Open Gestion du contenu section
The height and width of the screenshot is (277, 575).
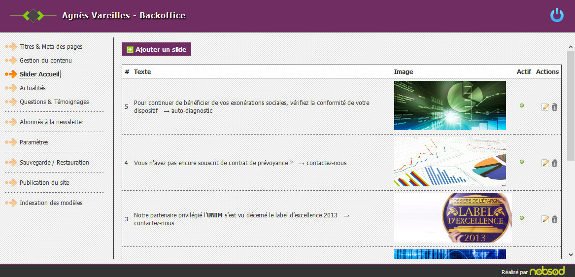click(46, 60)
